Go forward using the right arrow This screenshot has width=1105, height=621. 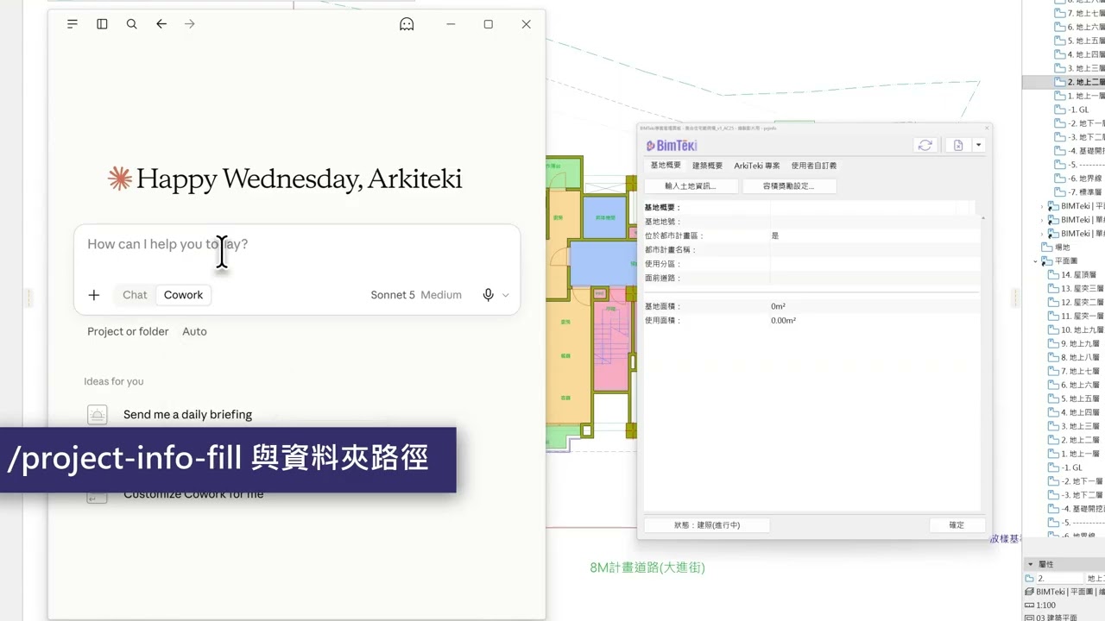click(x=190, y=24)
